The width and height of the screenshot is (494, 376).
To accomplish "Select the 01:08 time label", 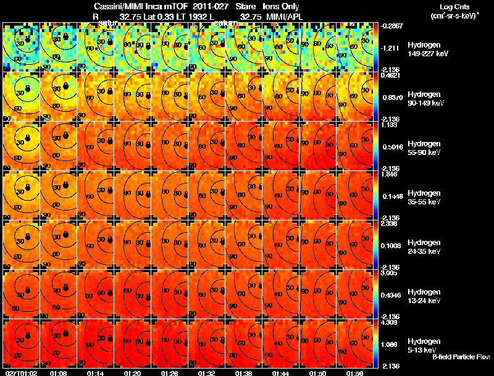I will (58, 373).
